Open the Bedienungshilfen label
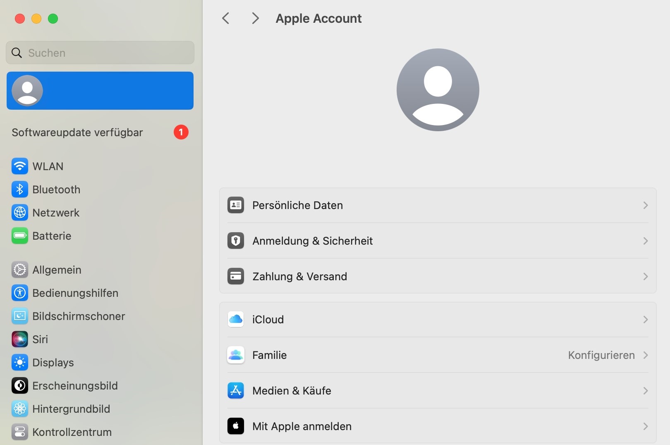 pos(75,293)
